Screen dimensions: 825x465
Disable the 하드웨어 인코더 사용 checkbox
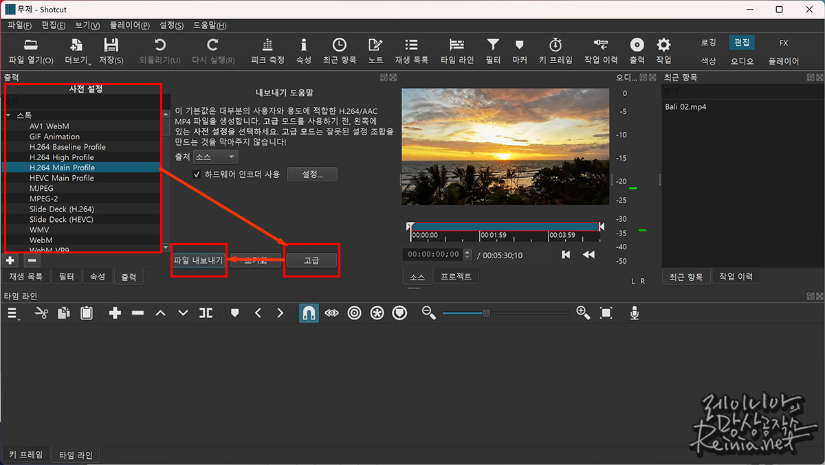[x=197, y=174]
